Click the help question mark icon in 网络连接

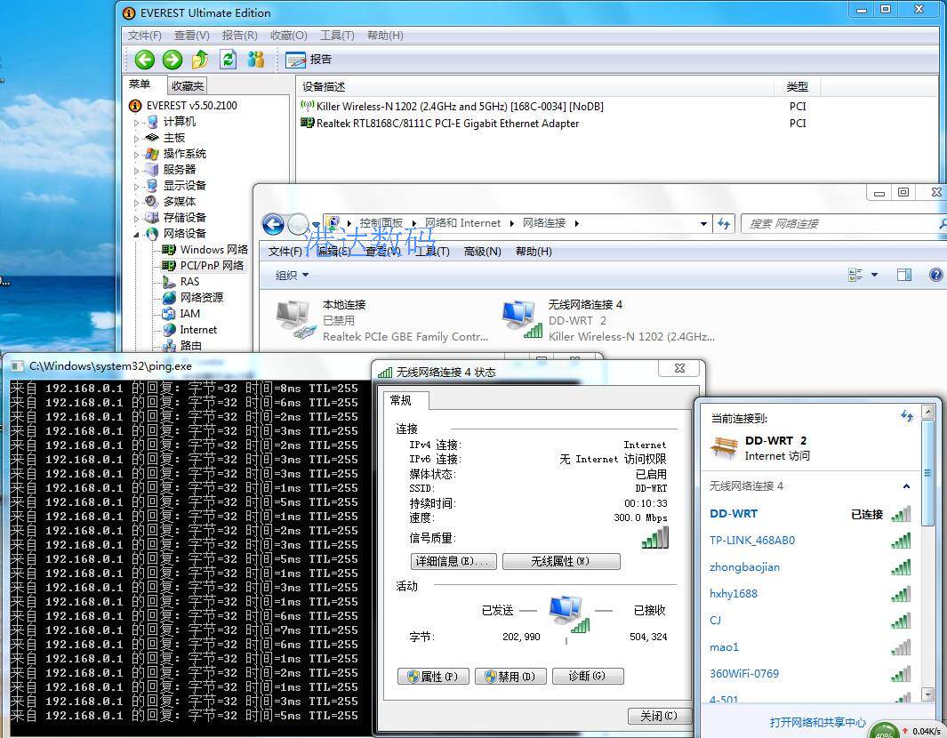pos(935,275)
